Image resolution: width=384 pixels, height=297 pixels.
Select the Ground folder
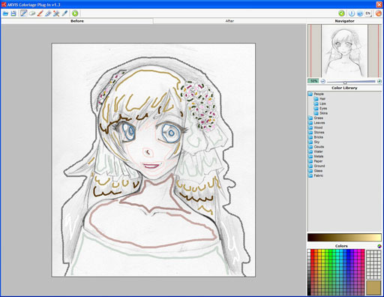pos(316,166)
